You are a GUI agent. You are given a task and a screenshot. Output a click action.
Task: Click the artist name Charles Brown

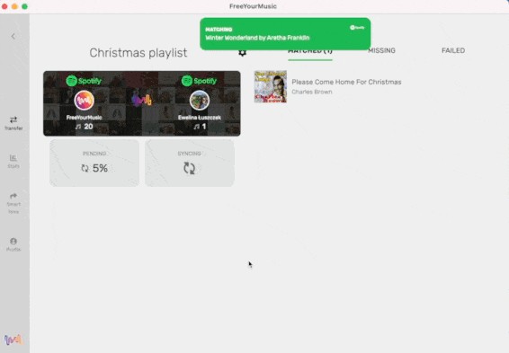312,92
